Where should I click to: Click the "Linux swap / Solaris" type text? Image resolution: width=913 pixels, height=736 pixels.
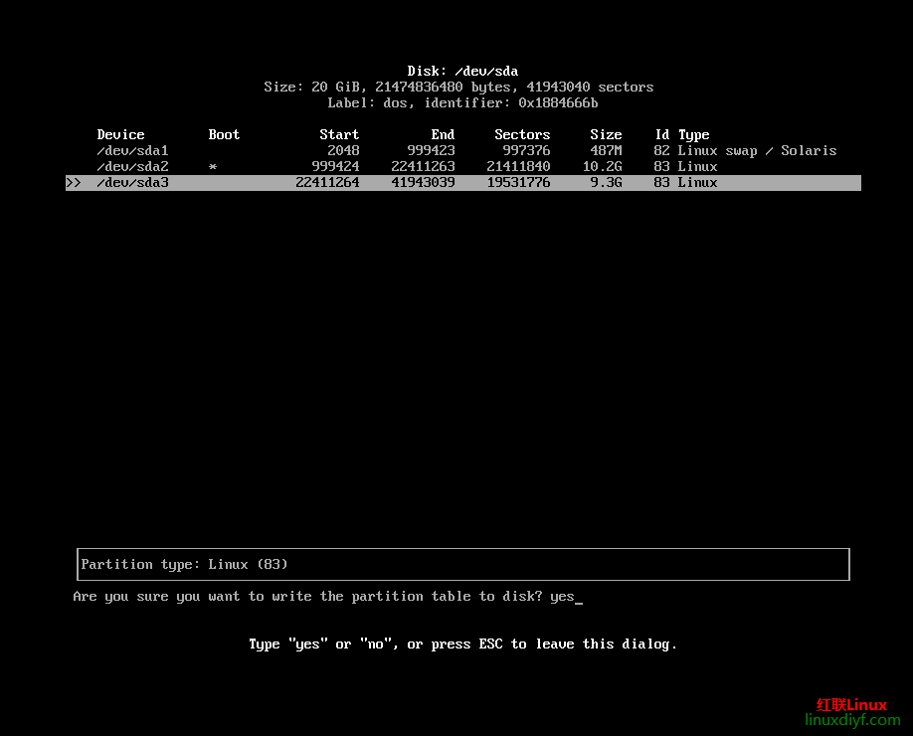click(x=757, y=151)
